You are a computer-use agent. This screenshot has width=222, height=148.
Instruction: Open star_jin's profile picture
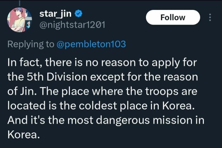tap(20, 20)
